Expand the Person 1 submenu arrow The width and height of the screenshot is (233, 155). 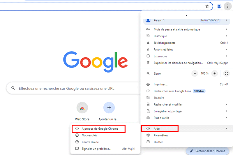coord(226,20)
